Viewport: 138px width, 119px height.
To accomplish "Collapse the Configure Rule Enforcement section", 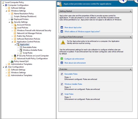I will pyautogui.click(x=130, y=37).
